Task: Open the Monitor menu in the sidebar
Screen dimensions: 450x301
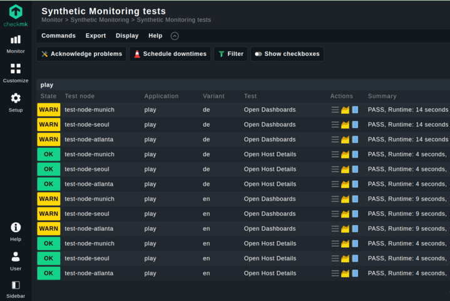Action: click(16, 44)
